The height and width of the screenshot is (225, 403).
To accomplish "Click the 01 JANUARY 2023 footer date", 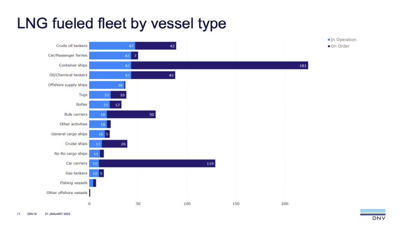I will 57,214.
